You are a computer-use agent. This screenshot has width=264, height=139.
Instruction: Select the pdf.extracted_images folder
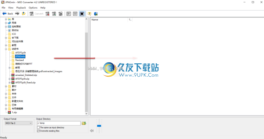pos(39,71)
